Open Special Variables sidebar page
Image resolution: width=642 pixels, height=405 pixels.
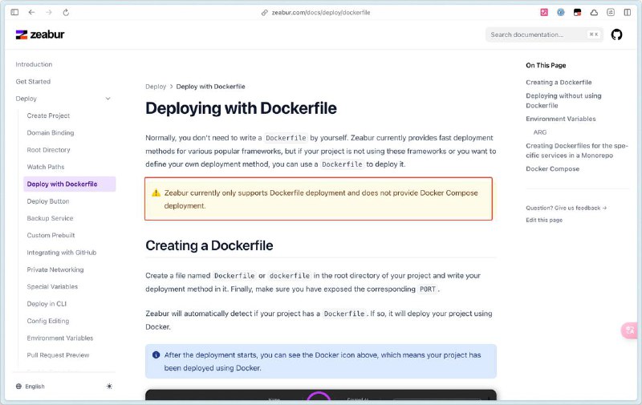pos(52,287)
